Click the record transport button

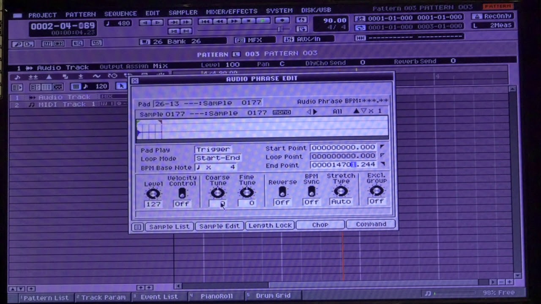[282, 20]
